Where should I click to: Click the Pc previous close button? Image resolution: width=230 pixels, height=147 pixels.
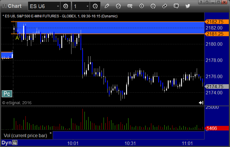(x=7, y=94)
